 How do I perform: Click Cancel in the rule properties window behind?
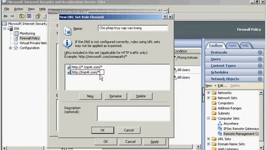[130, 142]
